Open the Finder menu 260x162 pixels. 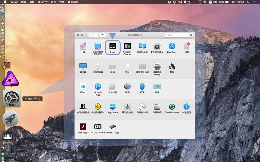pos(14,2)
